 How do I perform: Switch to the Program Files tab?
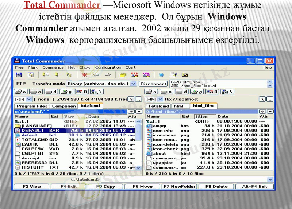31,106
